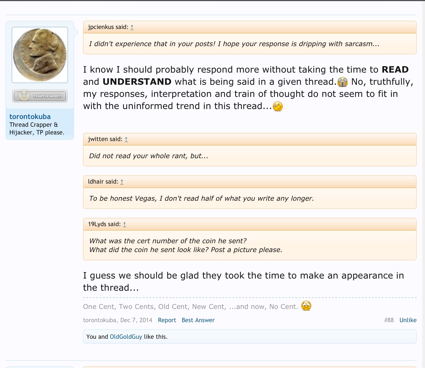Click the sad emoji in the signature
Screen dimensions: 425x368
[306, 306]
